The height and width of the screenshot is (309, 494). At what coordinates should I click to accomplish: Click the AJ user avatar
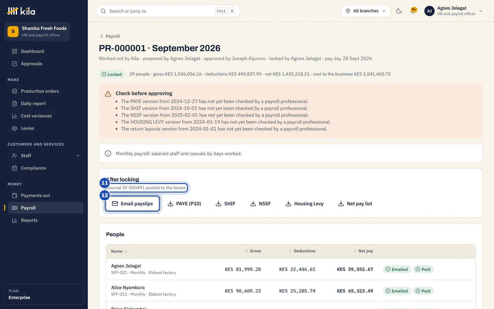point(430,11)
